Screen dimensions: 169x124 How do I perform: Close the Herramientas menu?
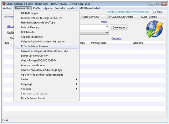[x=23, y=8]
